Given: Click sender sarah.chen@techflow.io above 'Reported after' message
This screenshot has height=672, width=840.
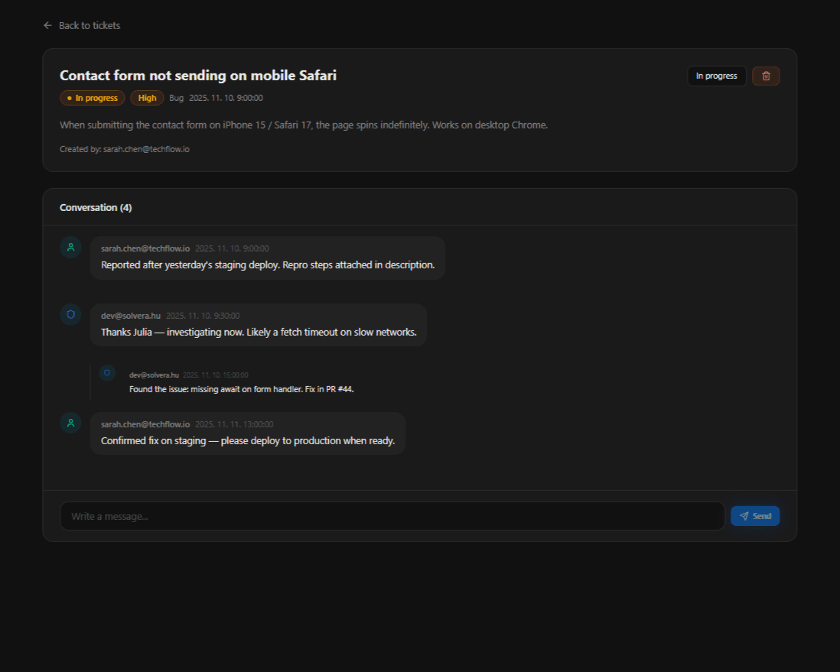Looking at the screenshot, I should (145, 248).
